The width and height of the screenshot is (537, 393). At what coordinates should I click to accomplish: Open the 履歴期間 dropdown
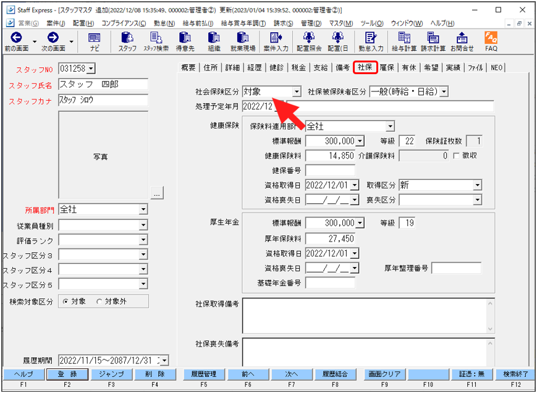tap(165, 360)
